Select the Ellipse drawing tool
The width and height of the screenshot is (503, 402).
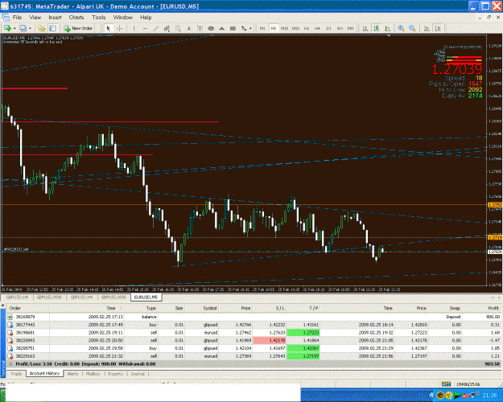pyautogui.click(x=211, y=28)
